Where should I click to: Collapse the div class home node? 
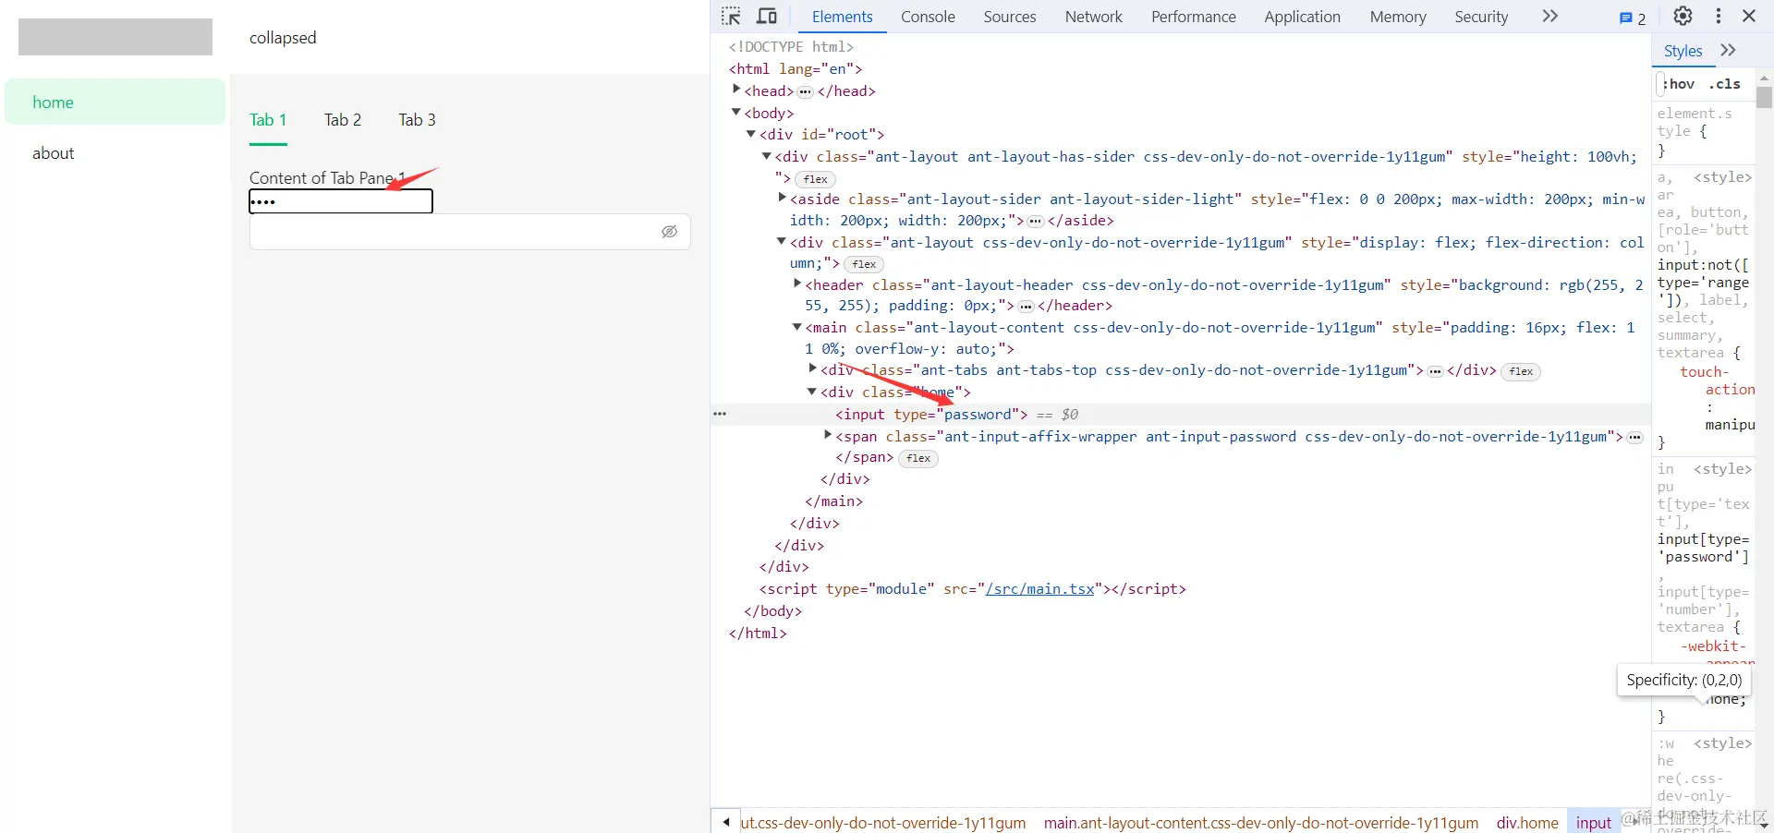point(812,392)
